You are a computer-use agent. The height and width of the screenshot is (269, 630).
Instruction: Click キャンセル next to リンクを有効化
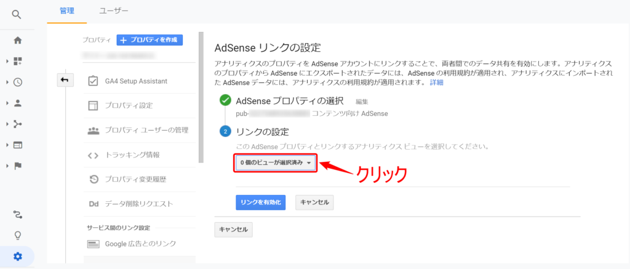coord(314,203)
